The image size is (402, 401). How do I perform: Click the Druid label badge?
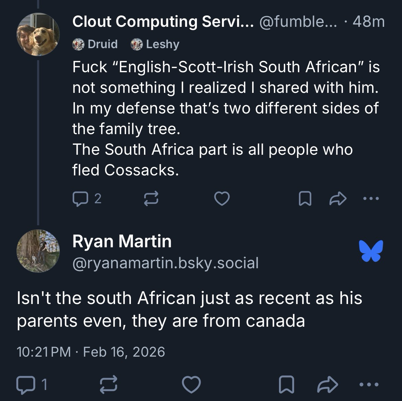pos(95,44)
